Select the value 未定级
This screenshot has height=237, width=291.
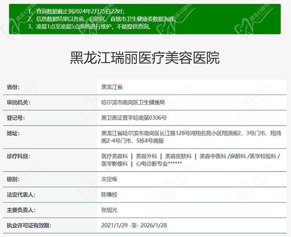(109, 179)
